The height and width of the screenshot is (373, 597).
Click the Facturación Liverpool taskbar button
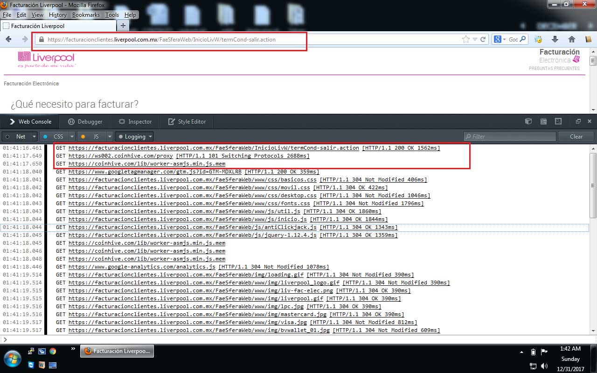point(117,351)
